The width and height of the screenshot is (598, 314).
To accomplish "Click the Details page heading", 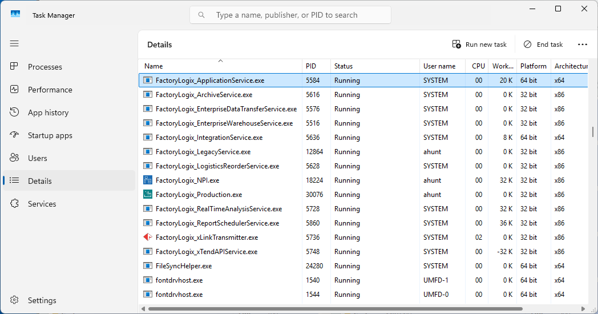I will point(159,45).
